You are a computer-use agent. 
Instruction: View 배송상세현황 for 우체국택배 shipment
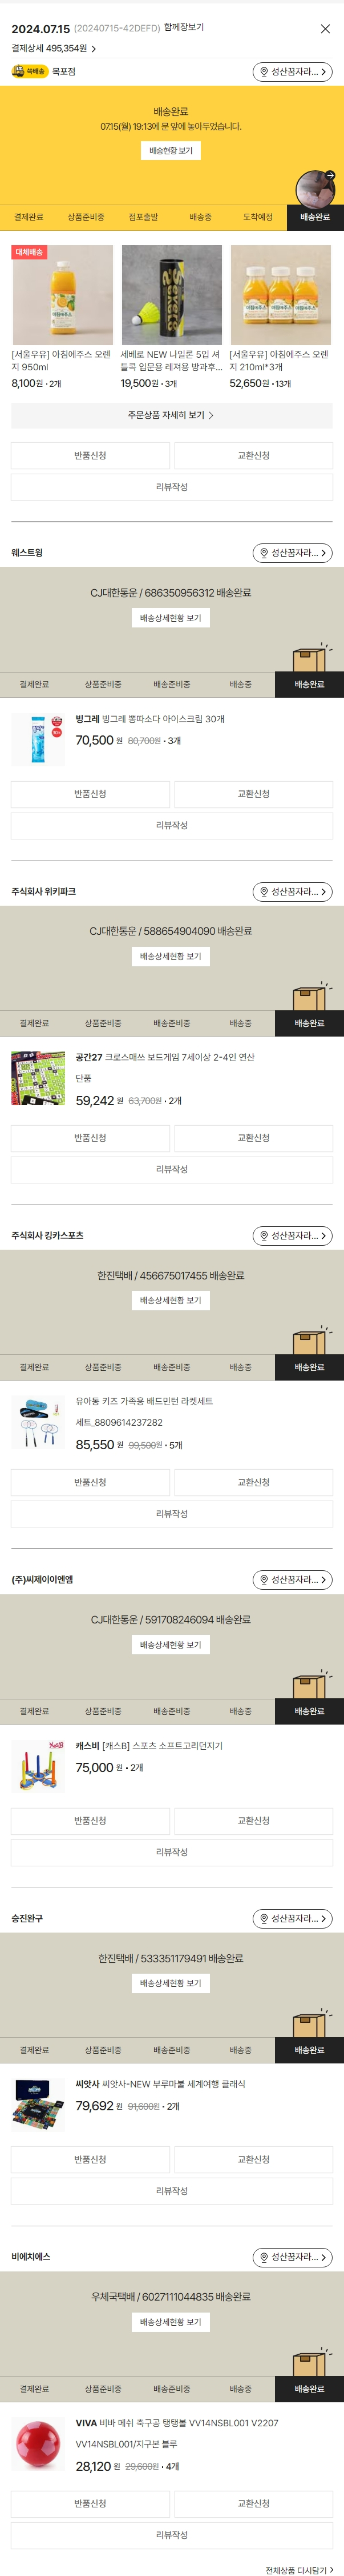tap(171, 2321)
